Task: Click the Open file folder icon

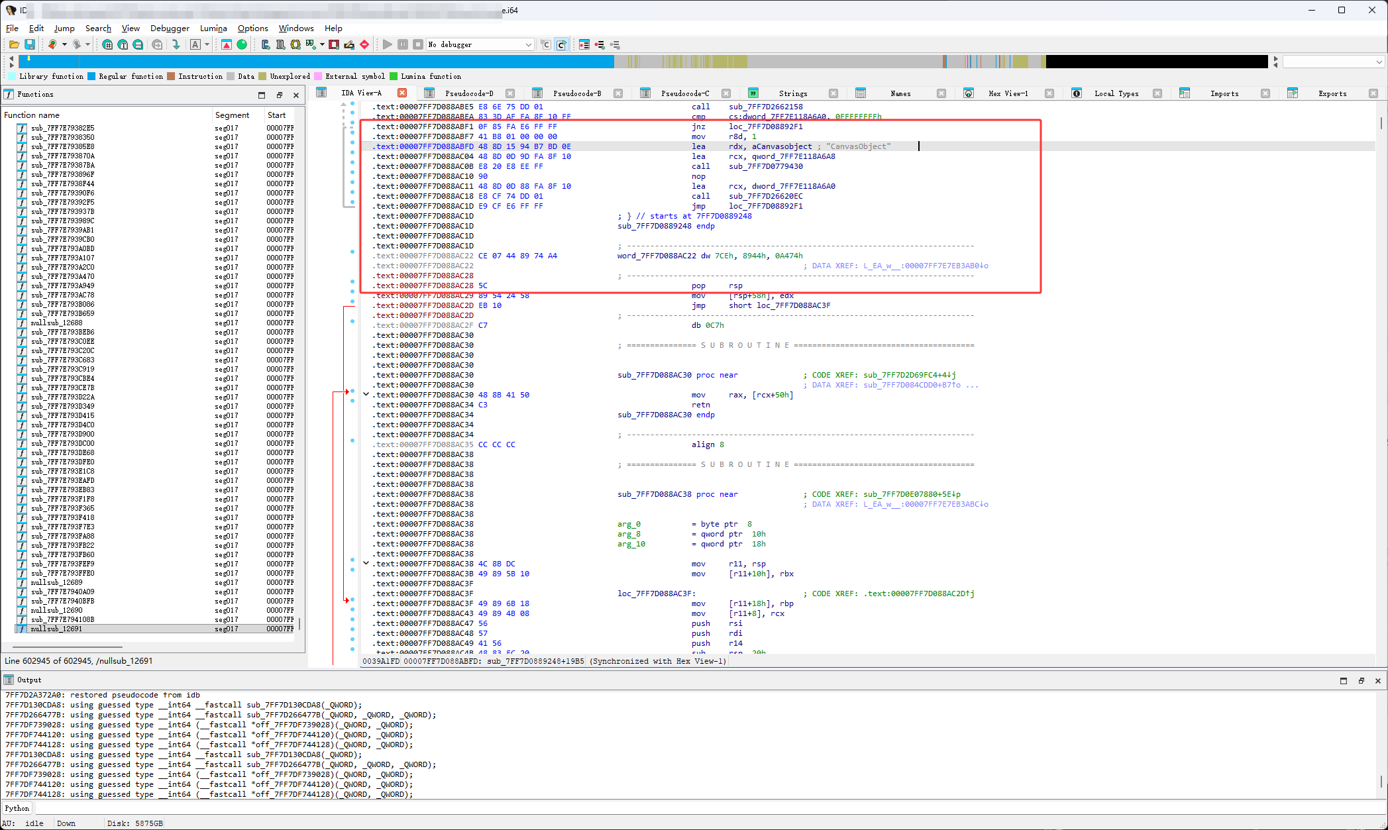Action: (14, 44)
